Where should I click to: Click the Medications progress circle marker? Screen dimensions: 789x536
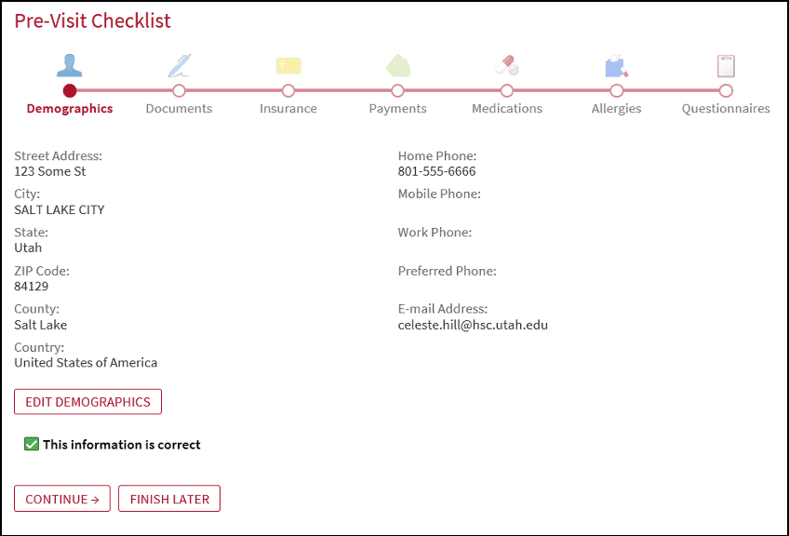click(507, 90)
